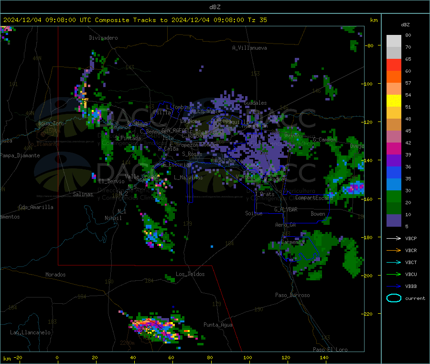The height and width of the screenshot is (364, 430).
Task: Click the Guadales map label
Action: point(255,103)
